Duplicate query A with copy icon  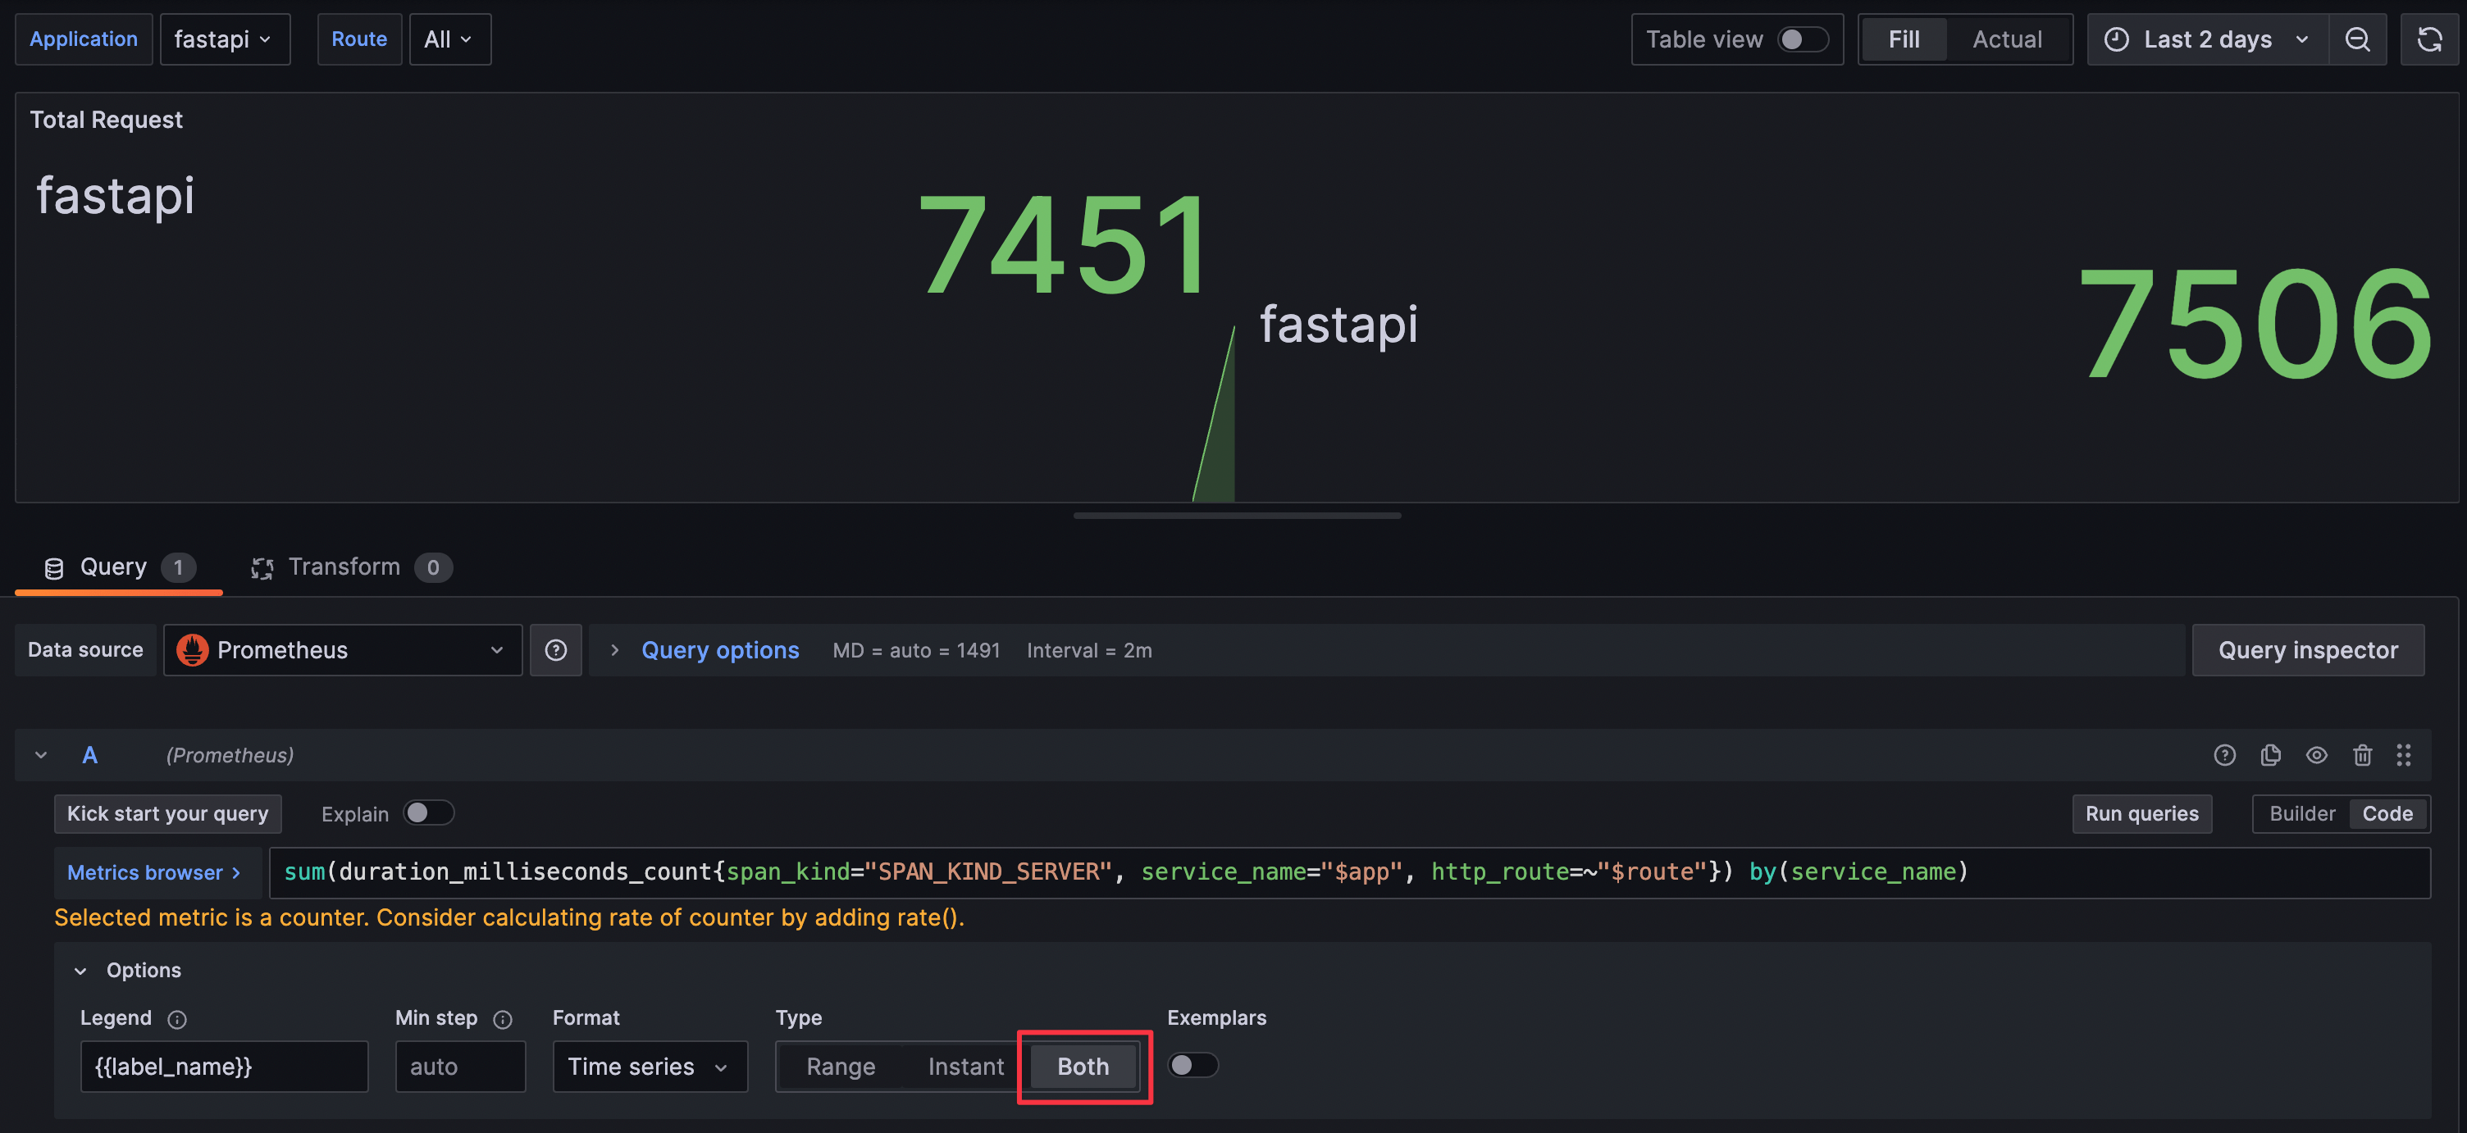pos(2269,755)
